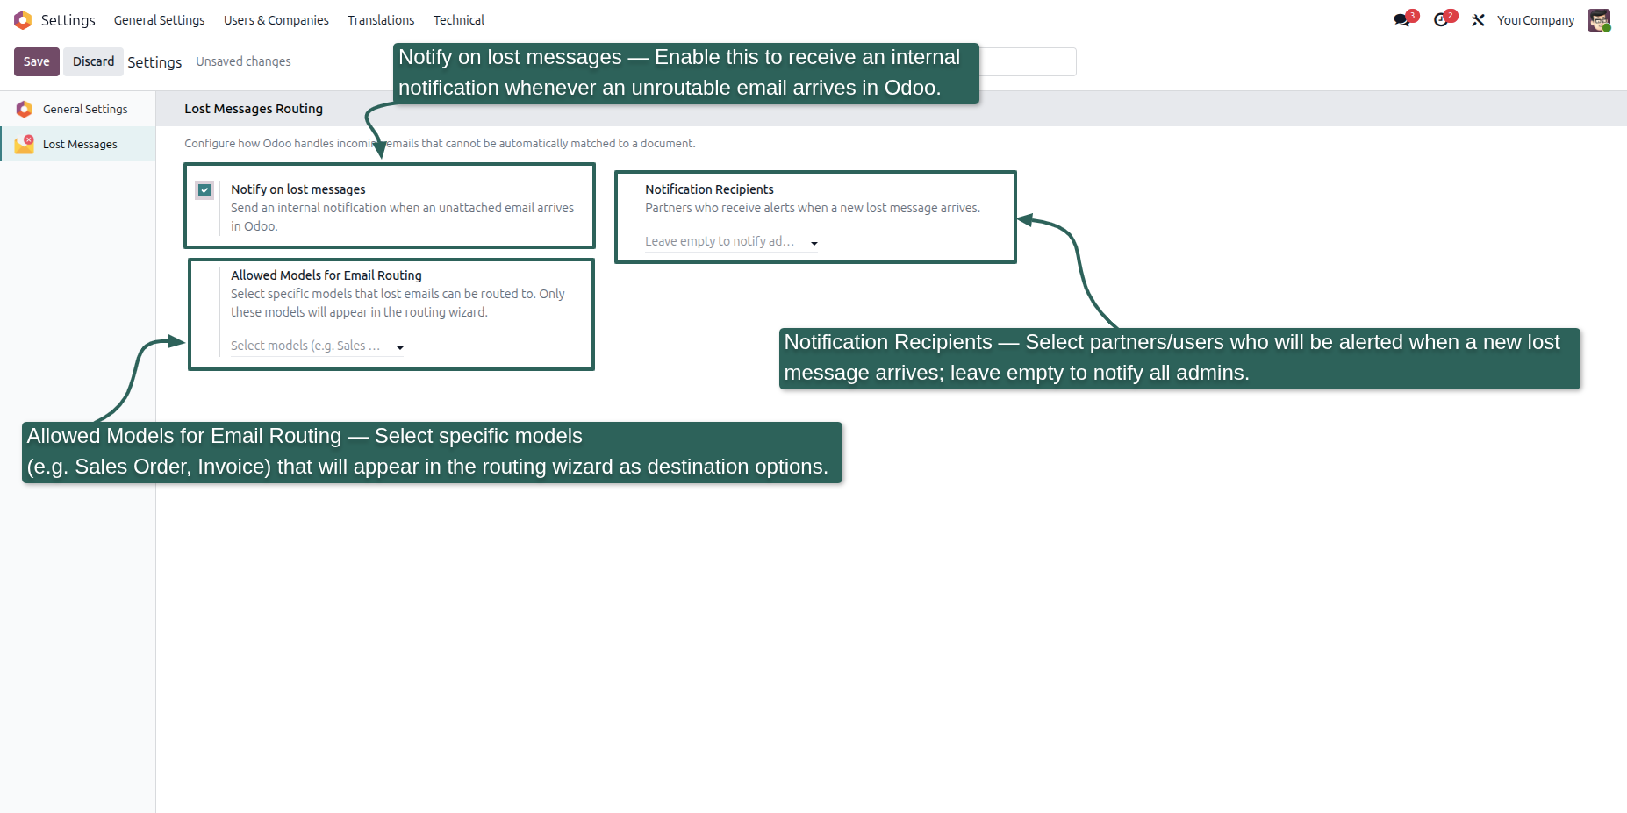The image size is (1627, 813).
Task: Click the Lost Messages envelope icon
Action: [24, 144]
